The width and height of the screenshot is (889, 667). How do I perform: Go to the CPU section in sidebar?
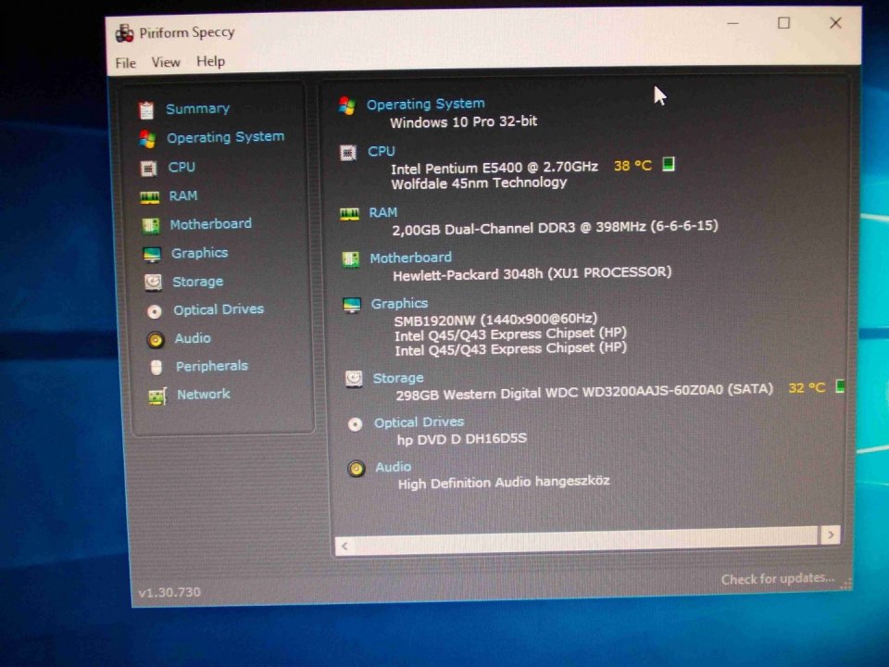(x=182, y=168)
